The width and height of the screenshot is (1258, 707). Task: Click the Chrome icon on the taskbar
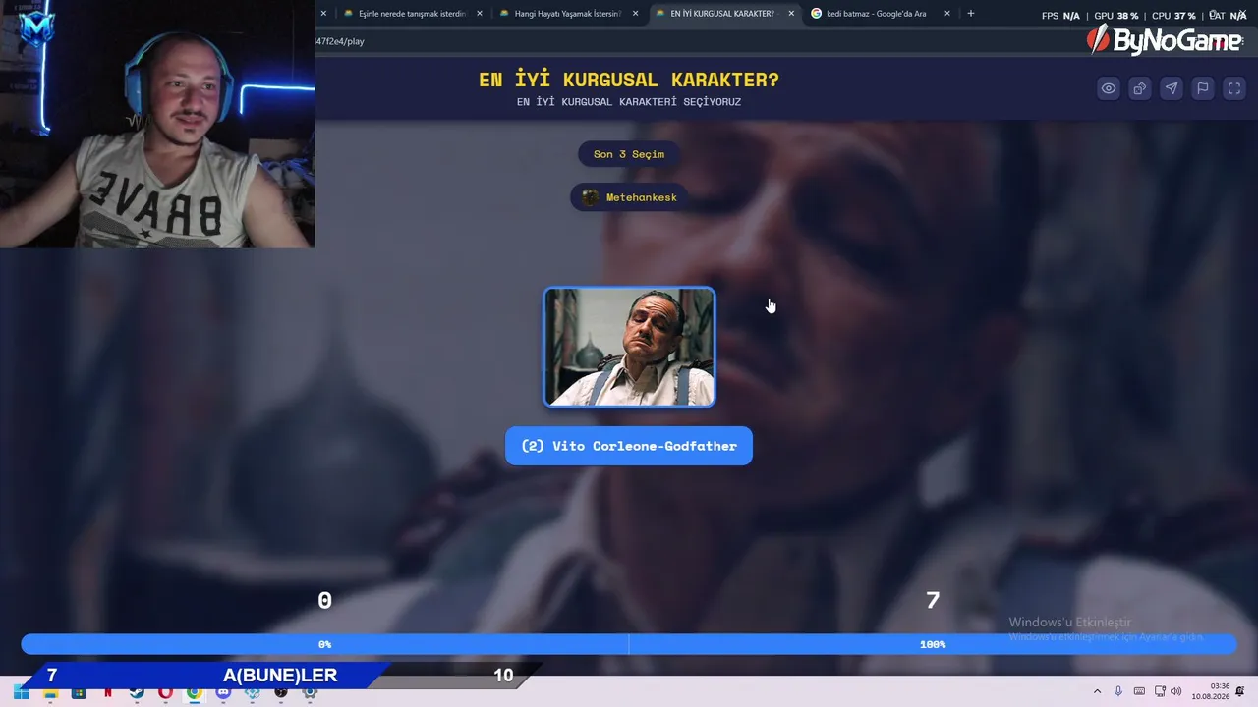click(x=195, y=692)
